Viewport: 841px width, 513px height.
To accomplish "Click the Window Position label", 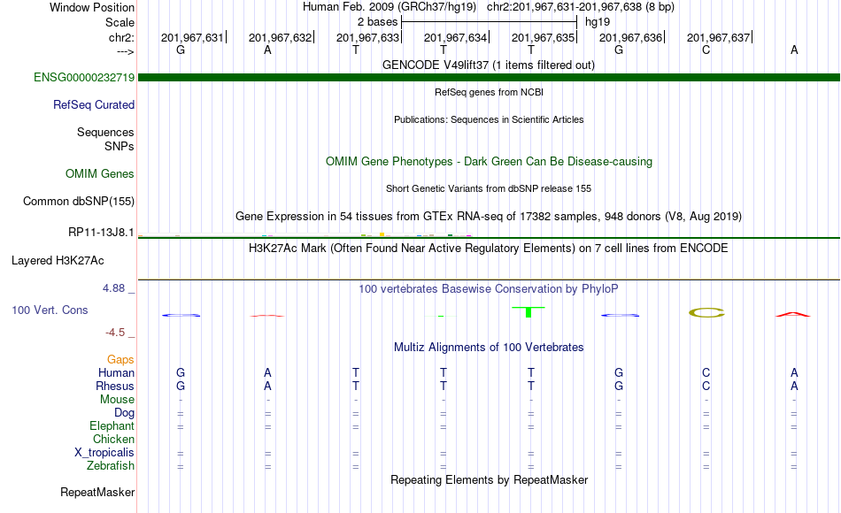I will pyautogui.click(x=92, y=7).
